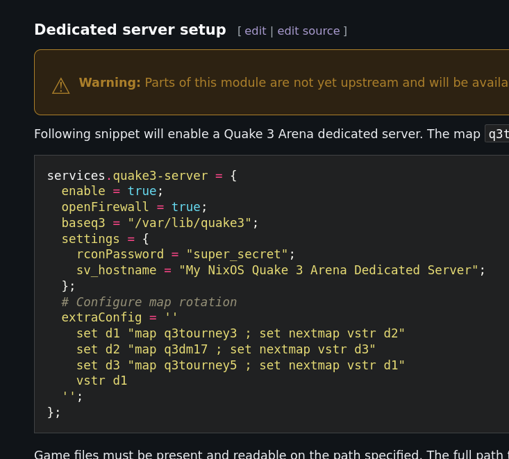
Task: Click 'Following snippet will enable' paragraph text
Action: [x=257, y=134]
